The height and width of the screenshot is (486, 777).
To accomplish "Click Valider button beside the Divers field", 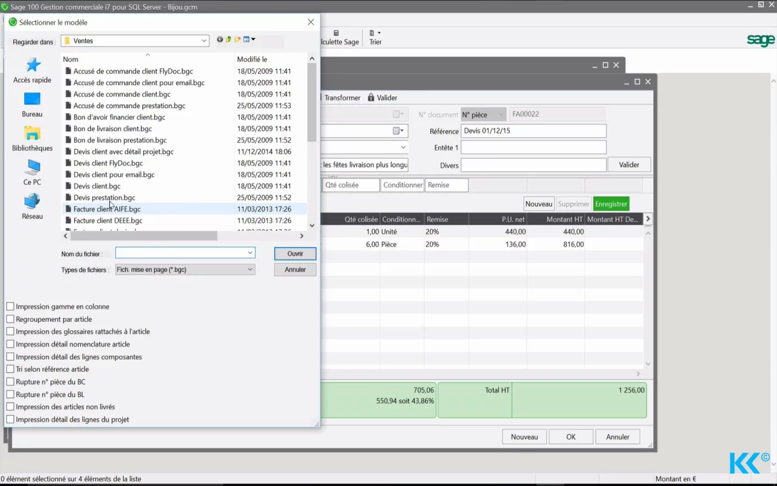I will click(629, 165).
